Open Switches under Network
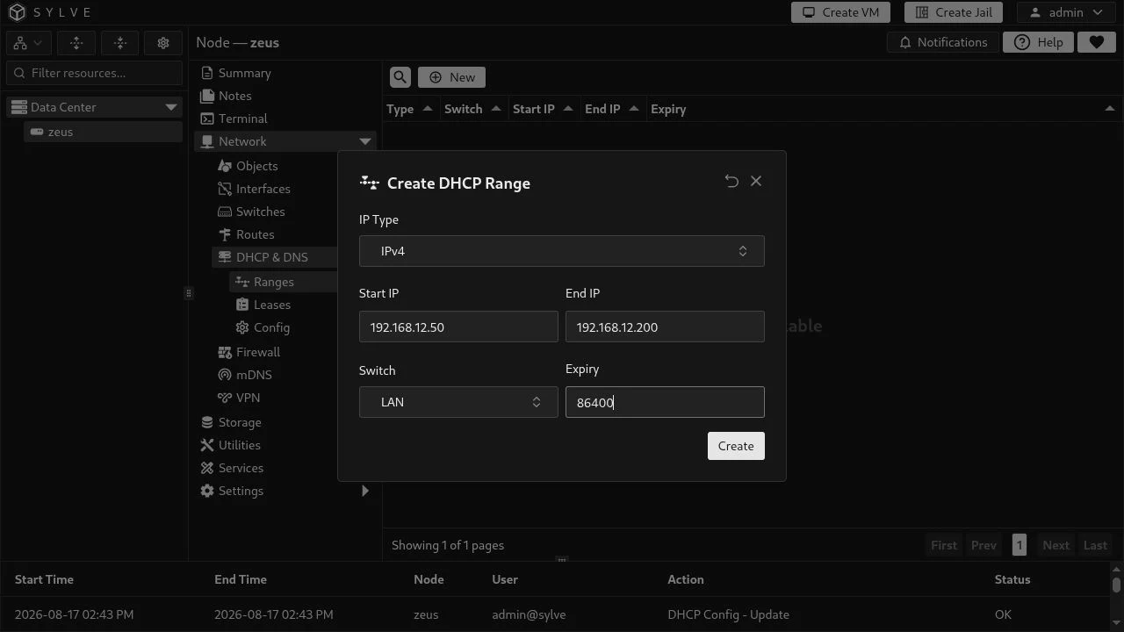The image size is (1124, 632). (x=260, y=212)
